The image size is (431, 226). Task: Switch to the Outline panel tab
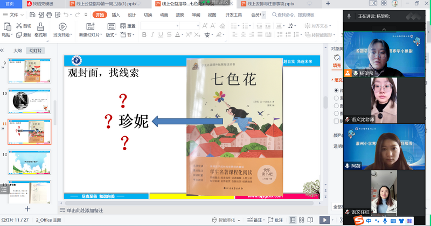click(x=18, y=50)
